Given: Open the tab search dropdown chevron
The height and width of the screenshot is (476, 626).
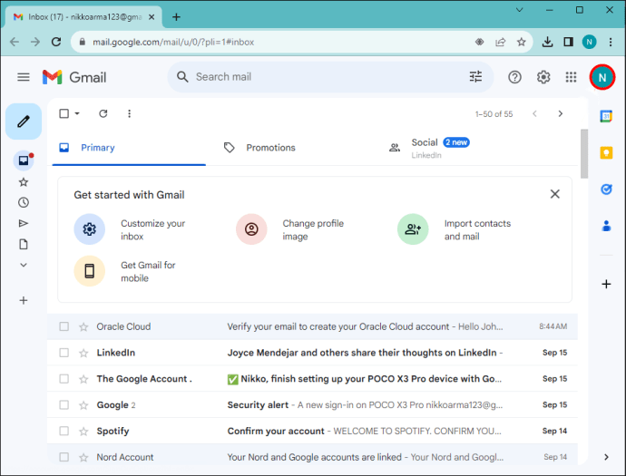Looking at the screenshot, I should [x=519, y=10].
